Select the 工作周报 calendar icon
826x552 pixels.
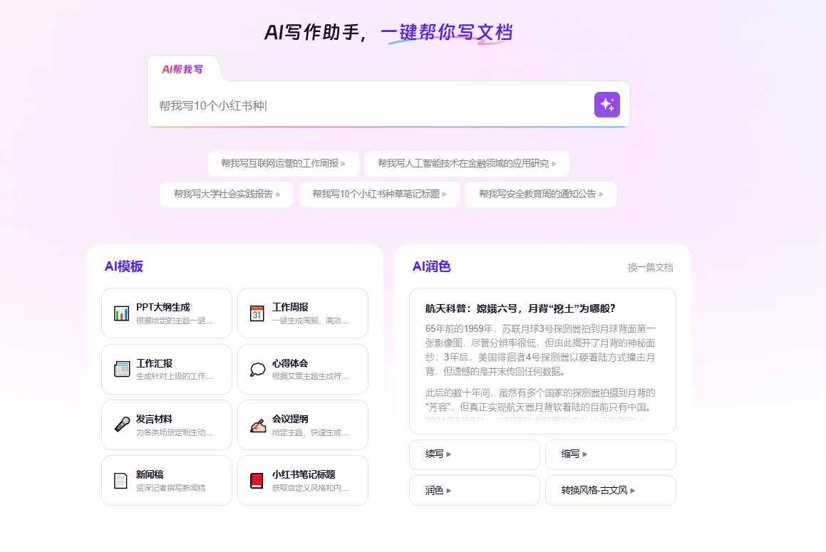pyautogui.click(x=258, y=313)
